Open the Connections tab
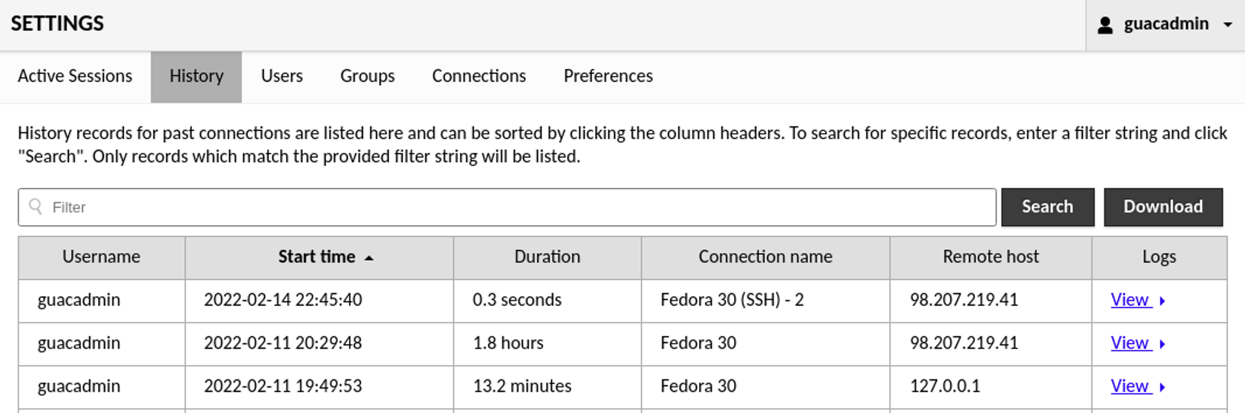 coord(478,76)
